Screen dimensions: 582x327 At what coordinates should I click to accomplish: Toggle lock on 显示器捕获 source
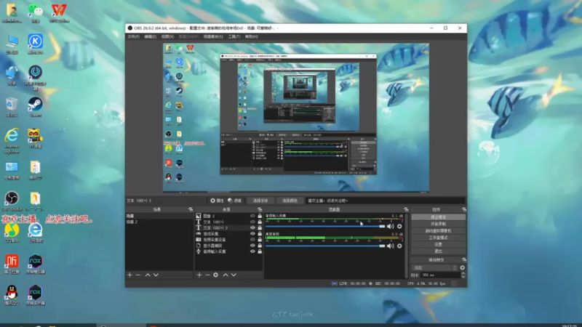coord(260,246)
